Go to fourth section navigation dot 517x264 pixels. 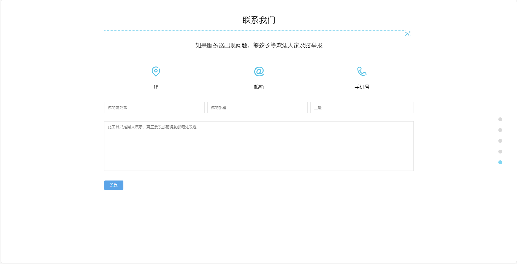pyautogui.click(x=500, y=152)
